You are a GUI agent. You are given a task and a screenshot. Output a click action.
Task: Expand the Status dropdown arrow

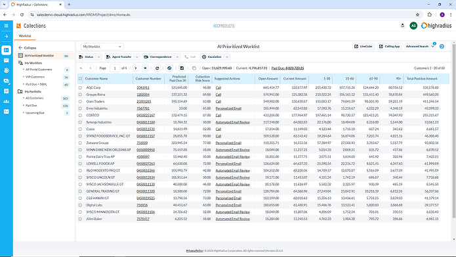click(x=98, y=57)
